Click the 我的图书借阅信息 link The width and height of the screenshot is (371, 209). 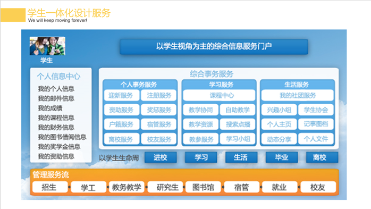tap(62, 137)
